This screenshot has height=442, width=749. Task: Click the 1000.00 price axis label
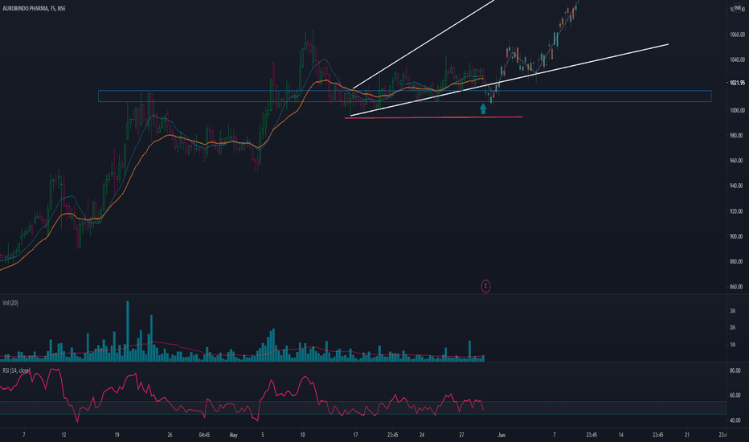coord(737,110)
